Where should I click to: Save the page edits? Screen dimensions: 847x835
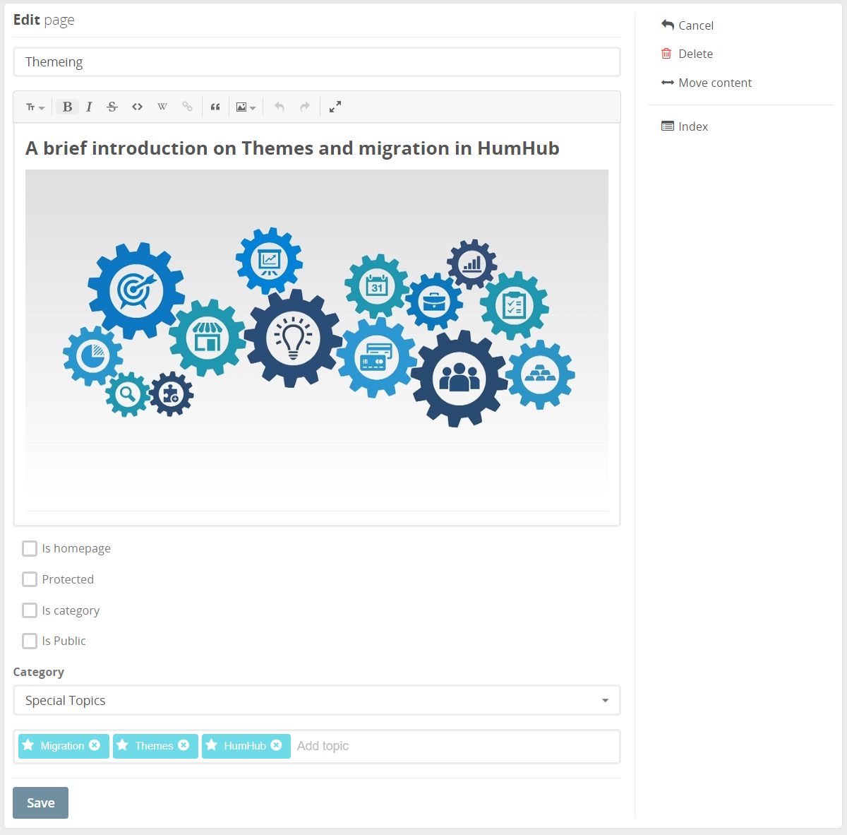click(x=40, y=803)
